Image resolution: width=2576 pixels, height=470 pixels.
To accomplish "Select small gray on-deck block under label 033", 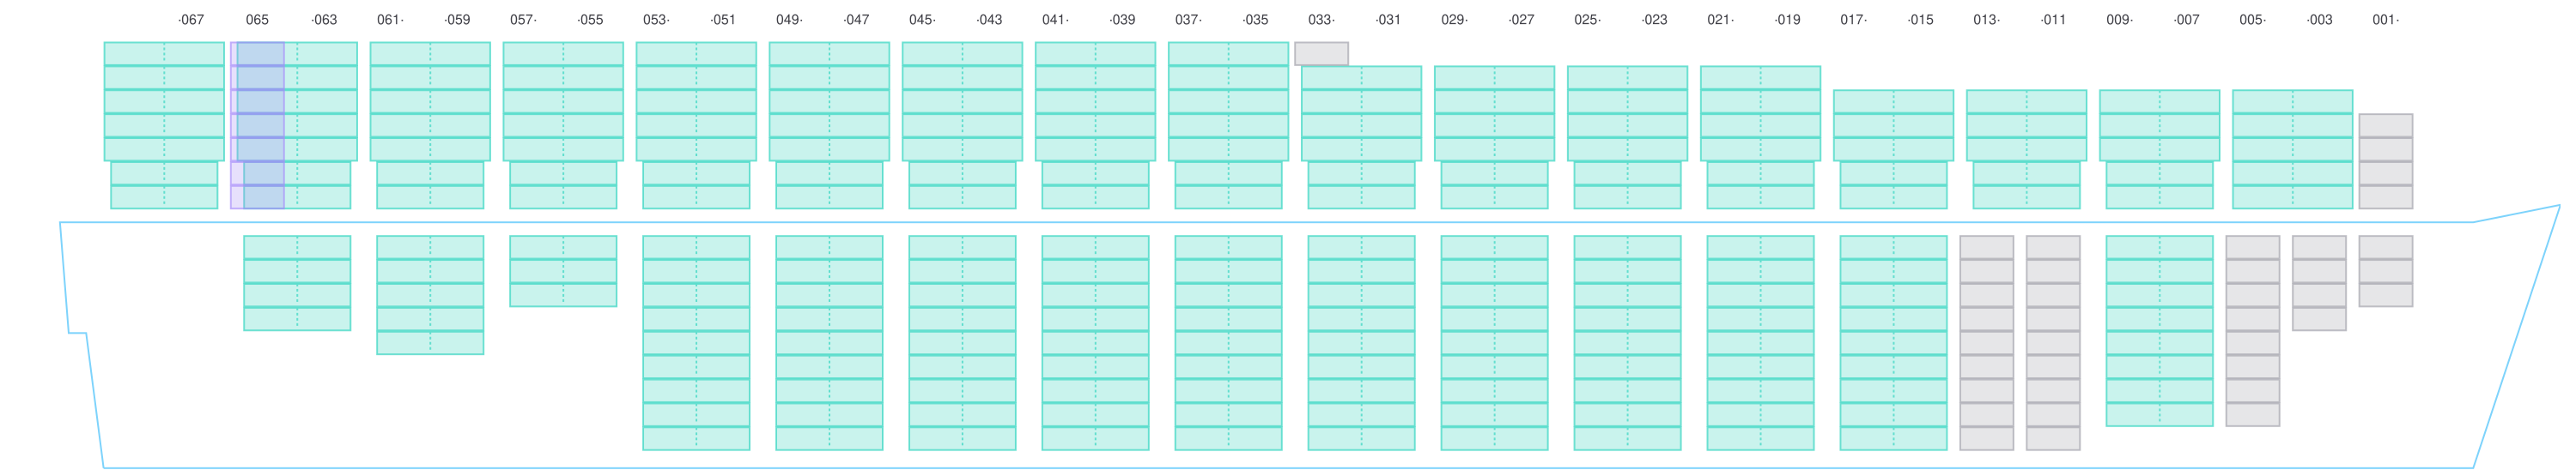I will coord(1321,53).
